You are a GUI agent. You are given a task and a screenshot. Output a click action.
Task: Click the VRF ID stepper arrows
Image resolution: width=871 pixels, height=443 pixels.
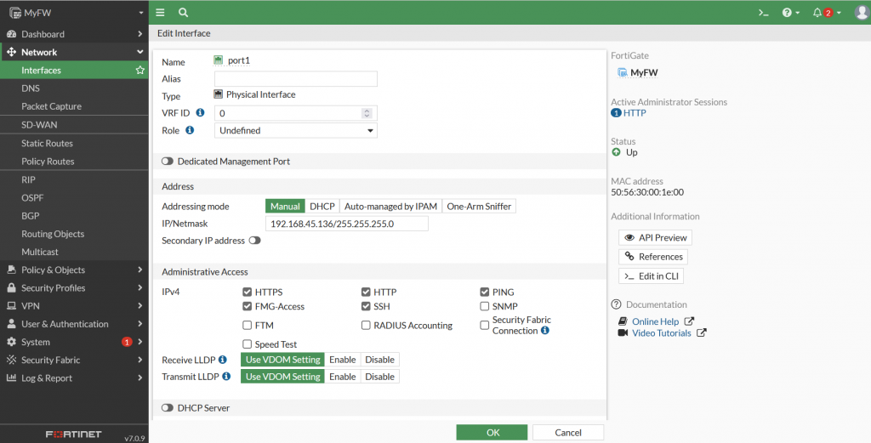[x=367, y=113]
